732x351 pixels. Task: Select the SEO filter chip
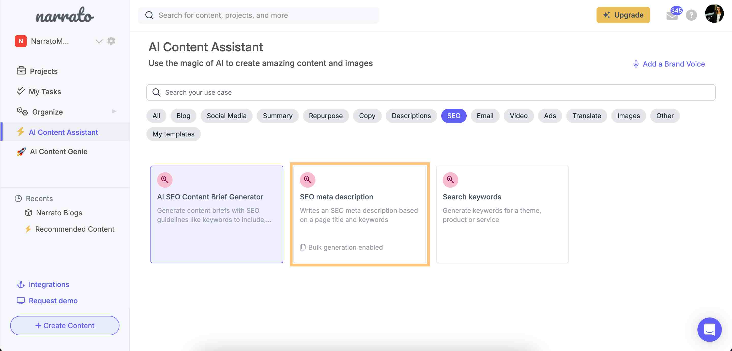(x=454, y=116)
